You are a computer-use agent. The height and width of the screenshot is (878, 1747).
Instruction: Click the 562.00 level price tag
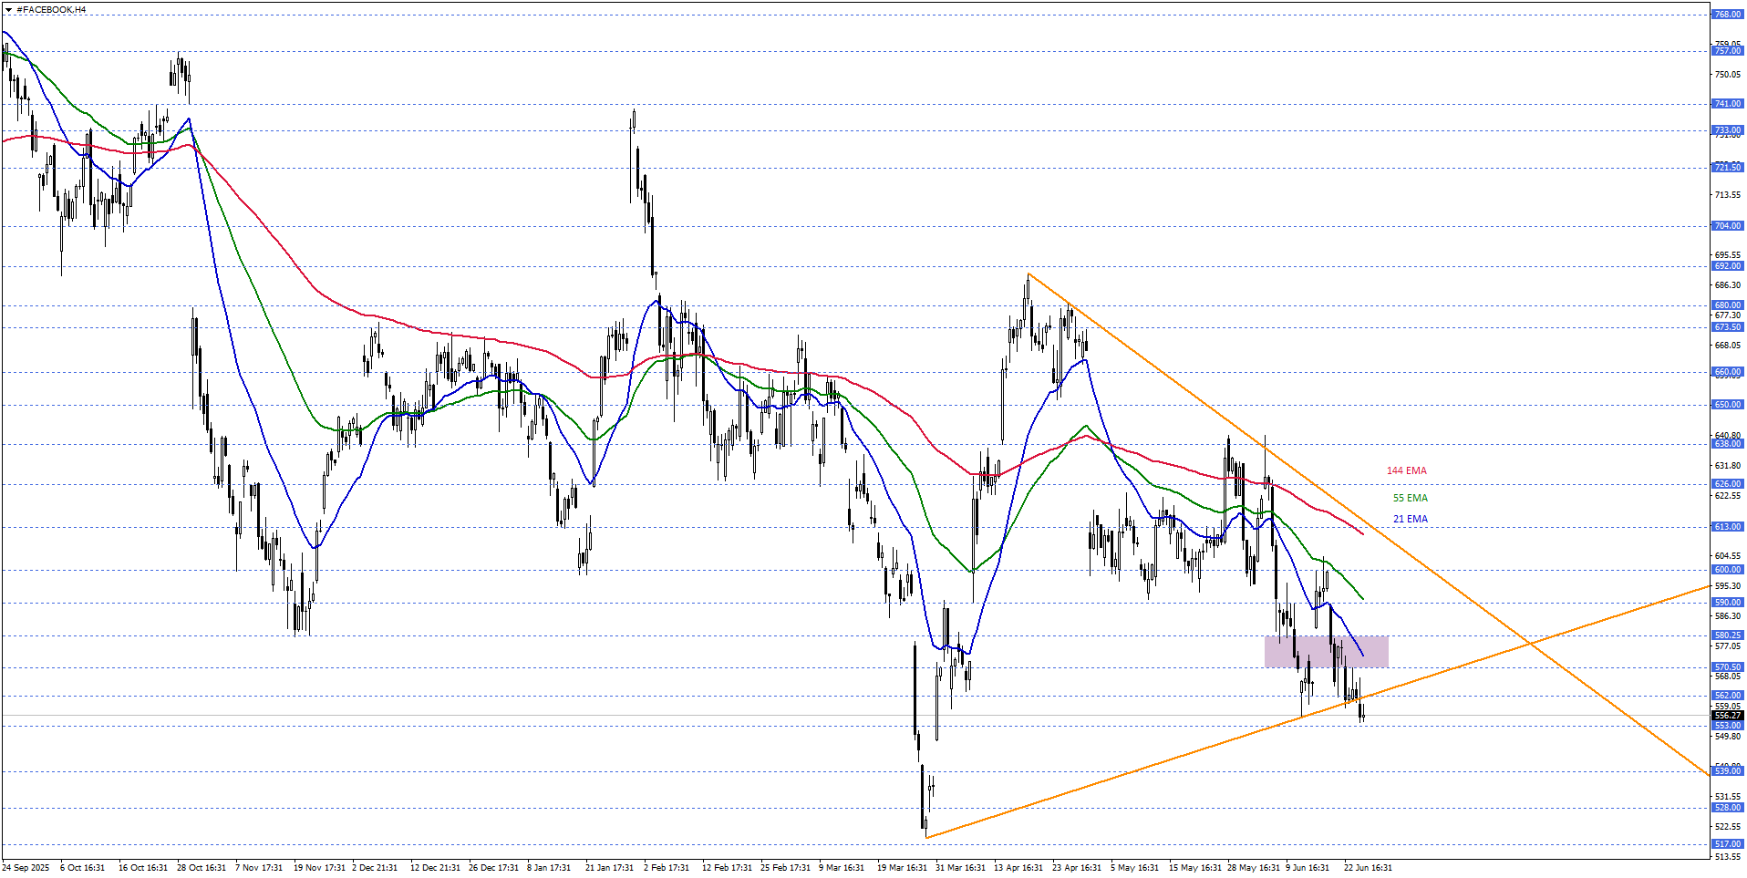tap(1728, 696)
